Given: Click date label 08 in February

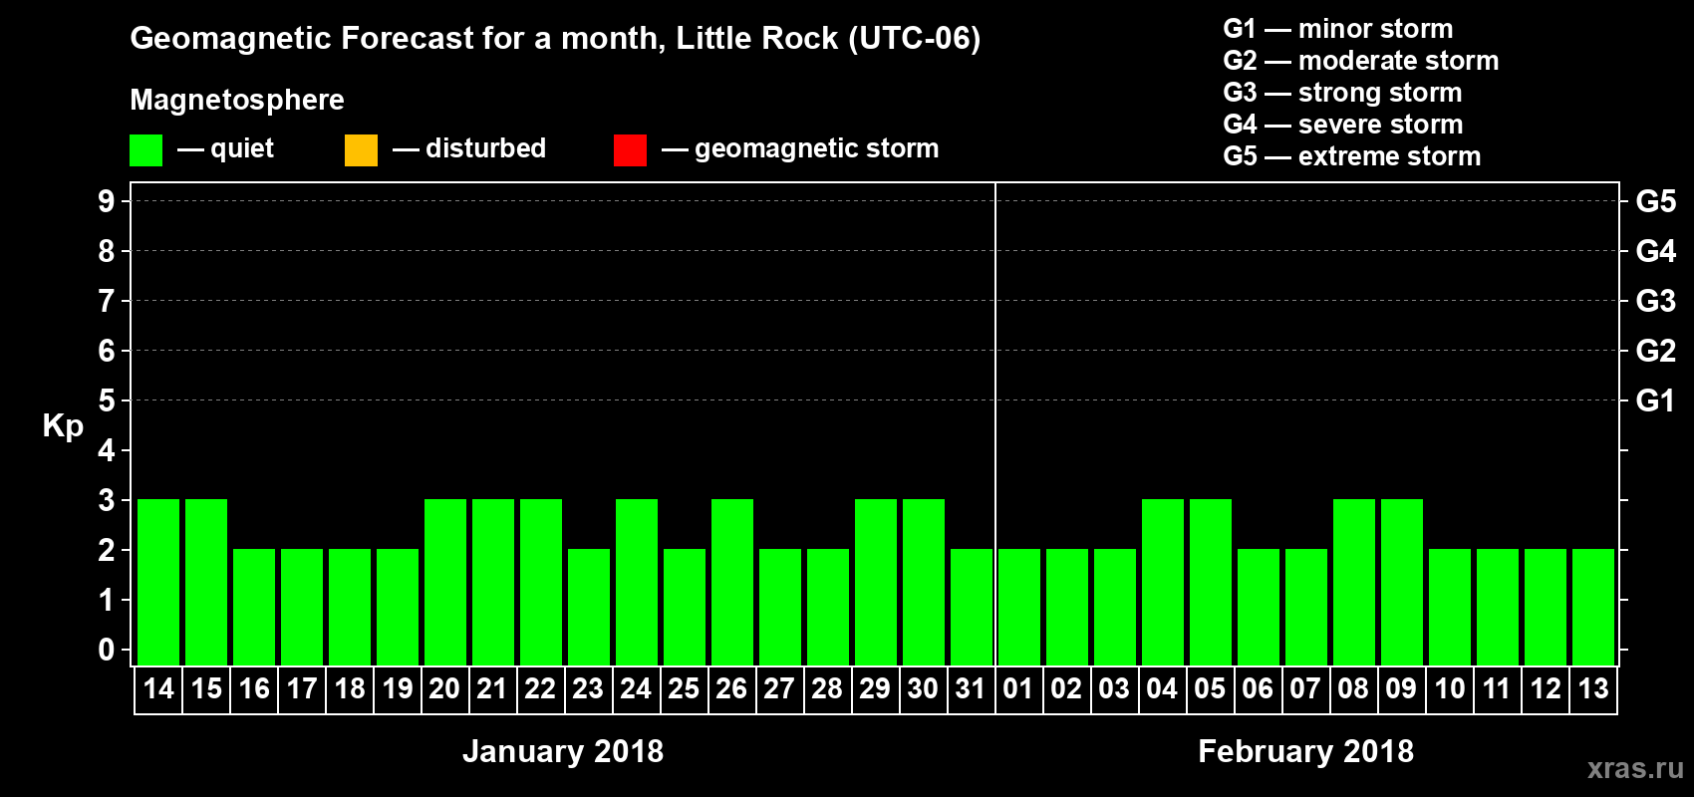Looking at the screenshot, I should click(1353, 689).
